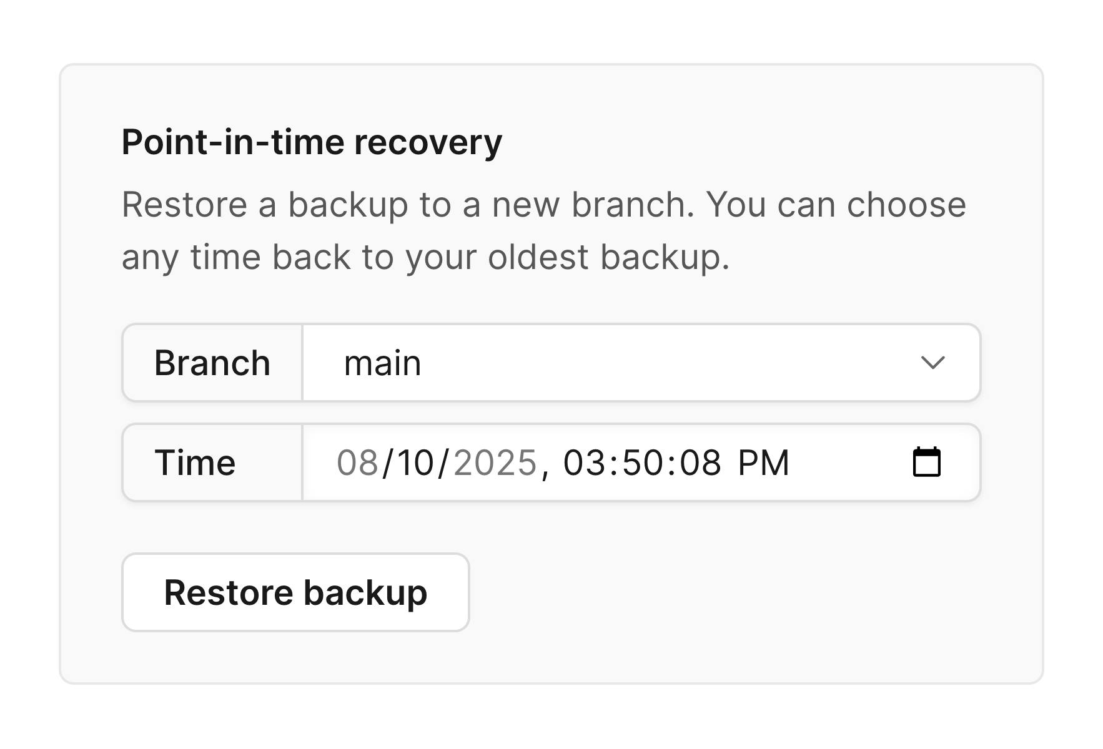Viewport: 1103px width, 749px height.
Task: Open the calendar date picker icon
Action: point(926,462)
